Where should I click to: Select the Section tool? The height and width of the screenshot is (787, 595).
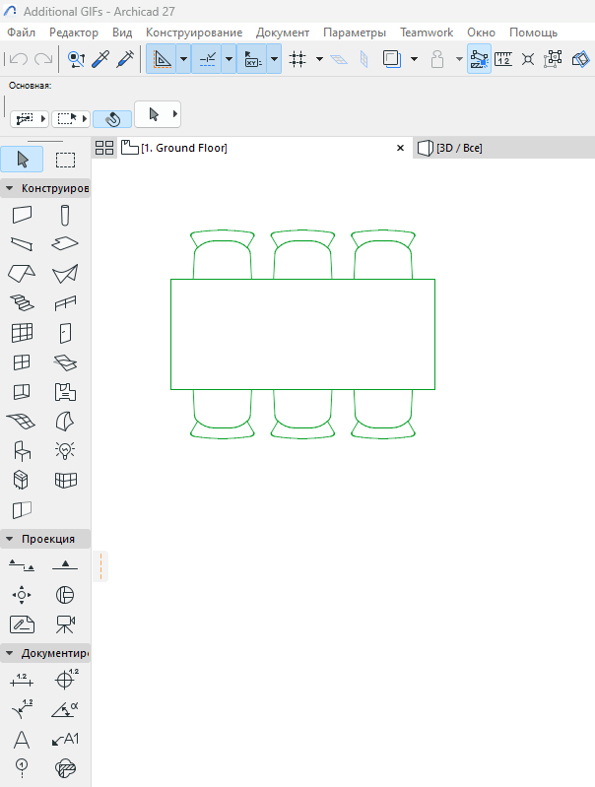[22, 565]
